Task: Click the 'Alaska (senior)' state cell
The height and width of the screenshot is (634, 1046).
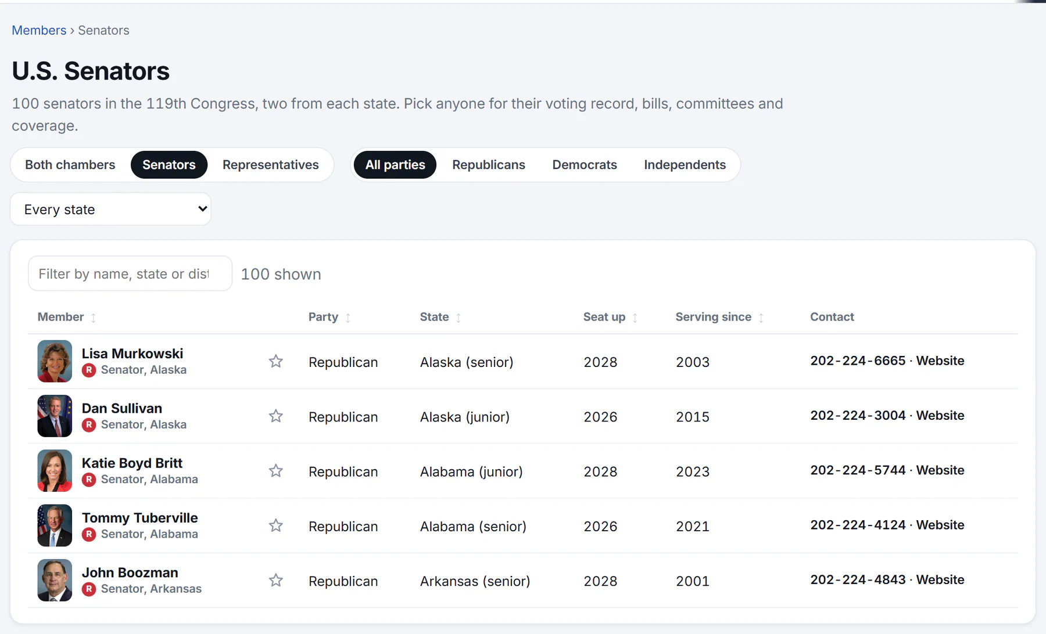Action: point(467,362)
